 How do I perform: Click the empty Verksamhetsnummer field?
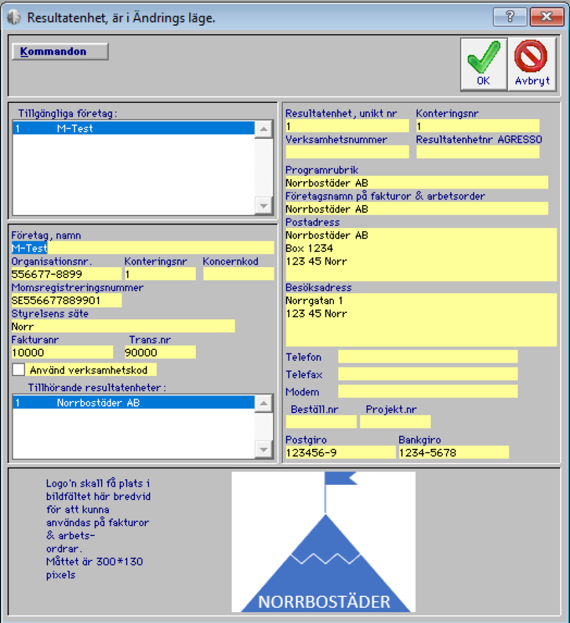pos(347,151)
